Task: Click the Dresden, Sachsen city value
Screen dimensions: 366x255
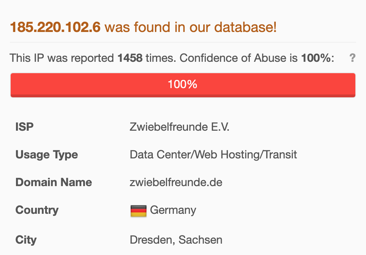Action: (x=176, y=240)
